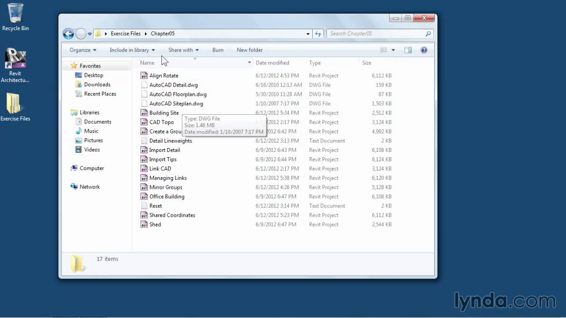Click the refresh button beside address bar
Image resolution: width=566 pixels, height=318 pixels.
click(318, 34)
